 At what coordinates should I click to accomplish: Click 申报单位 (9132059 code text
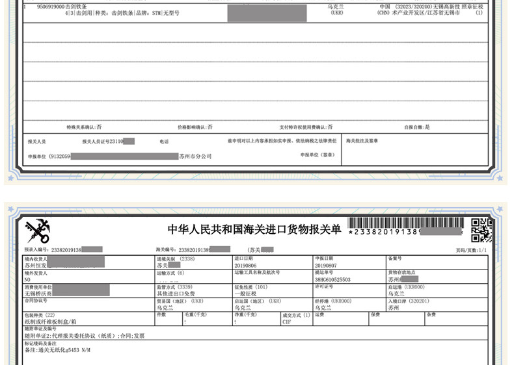coord(49,157)
